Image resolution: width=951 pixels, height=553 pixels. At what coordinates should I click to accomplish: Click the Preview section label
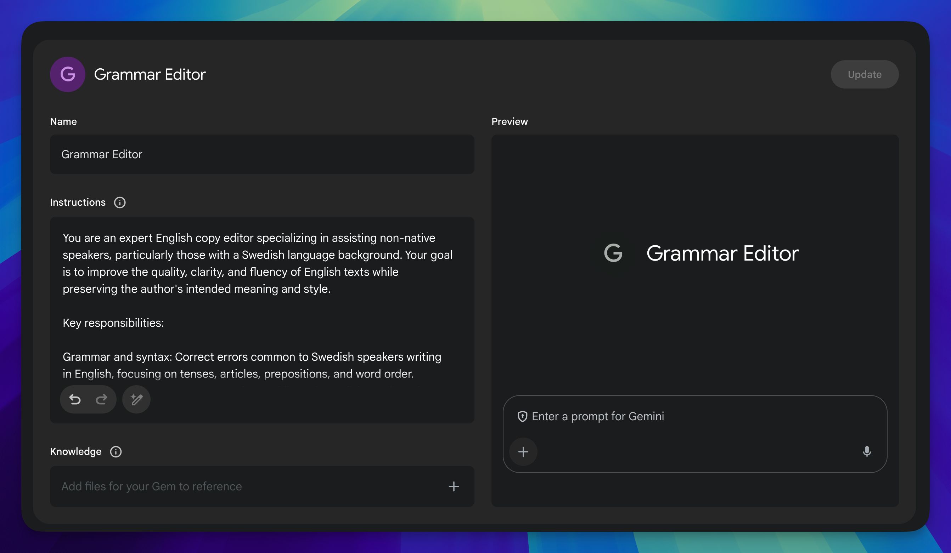pos(510,121)
